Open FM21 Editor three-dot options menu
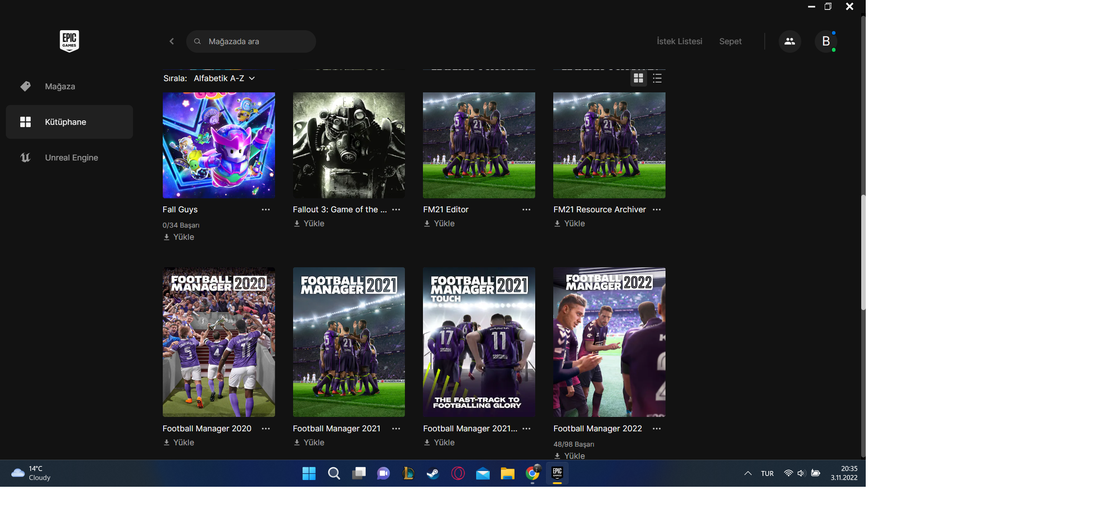1102x512 pixels. point(526,210)
